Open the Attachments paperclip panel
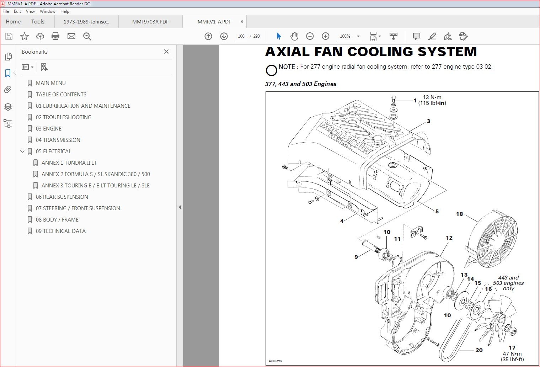 (x=8, y=90)
